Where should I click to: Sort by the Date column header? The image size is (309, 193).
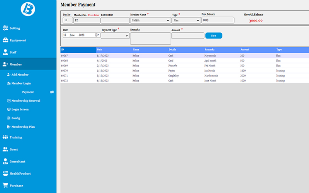click(114, 50)
